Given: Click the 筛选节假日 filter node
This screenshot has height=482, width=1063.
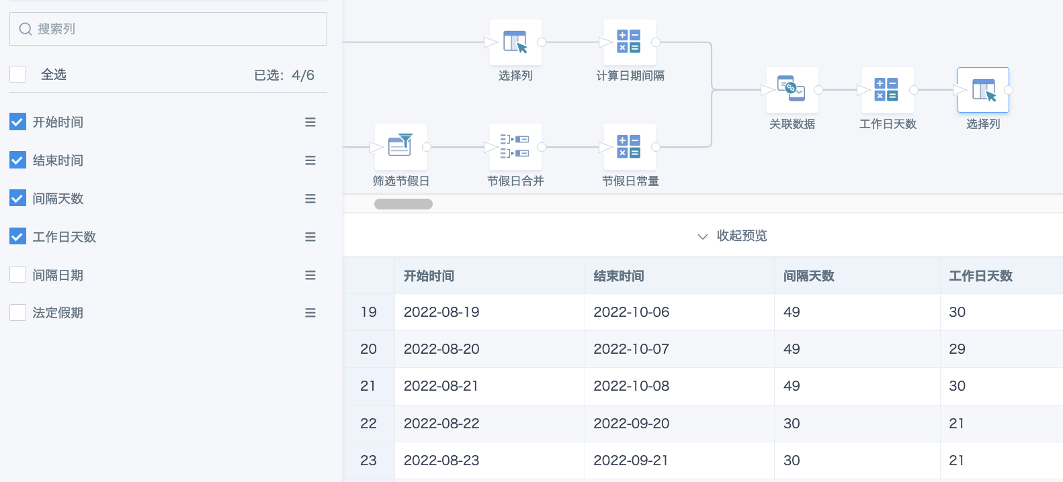Looking at the screenshot, I should [x=400, y=146].
